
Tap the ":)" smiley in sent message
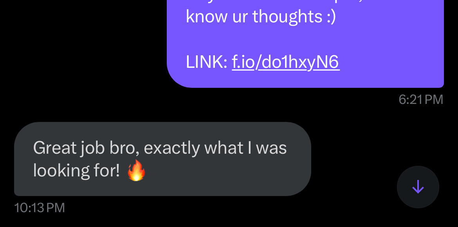click(331, 17)
